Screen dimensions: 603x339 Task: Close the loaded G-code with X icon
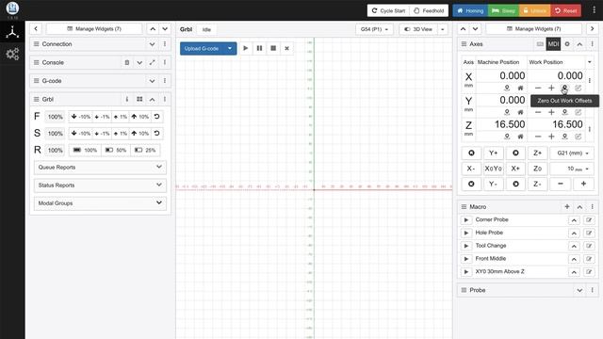(x=286, y=48)
